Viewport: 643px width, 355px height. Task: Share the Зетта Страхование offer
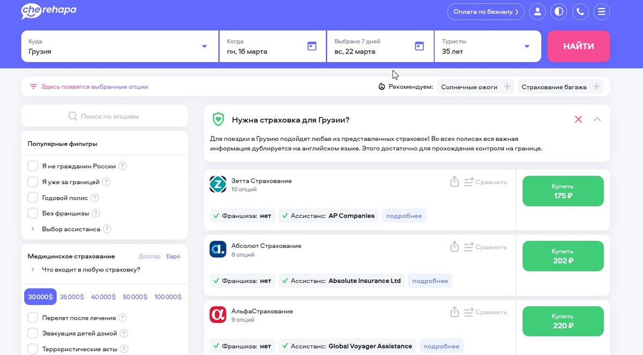pos(454,182)
